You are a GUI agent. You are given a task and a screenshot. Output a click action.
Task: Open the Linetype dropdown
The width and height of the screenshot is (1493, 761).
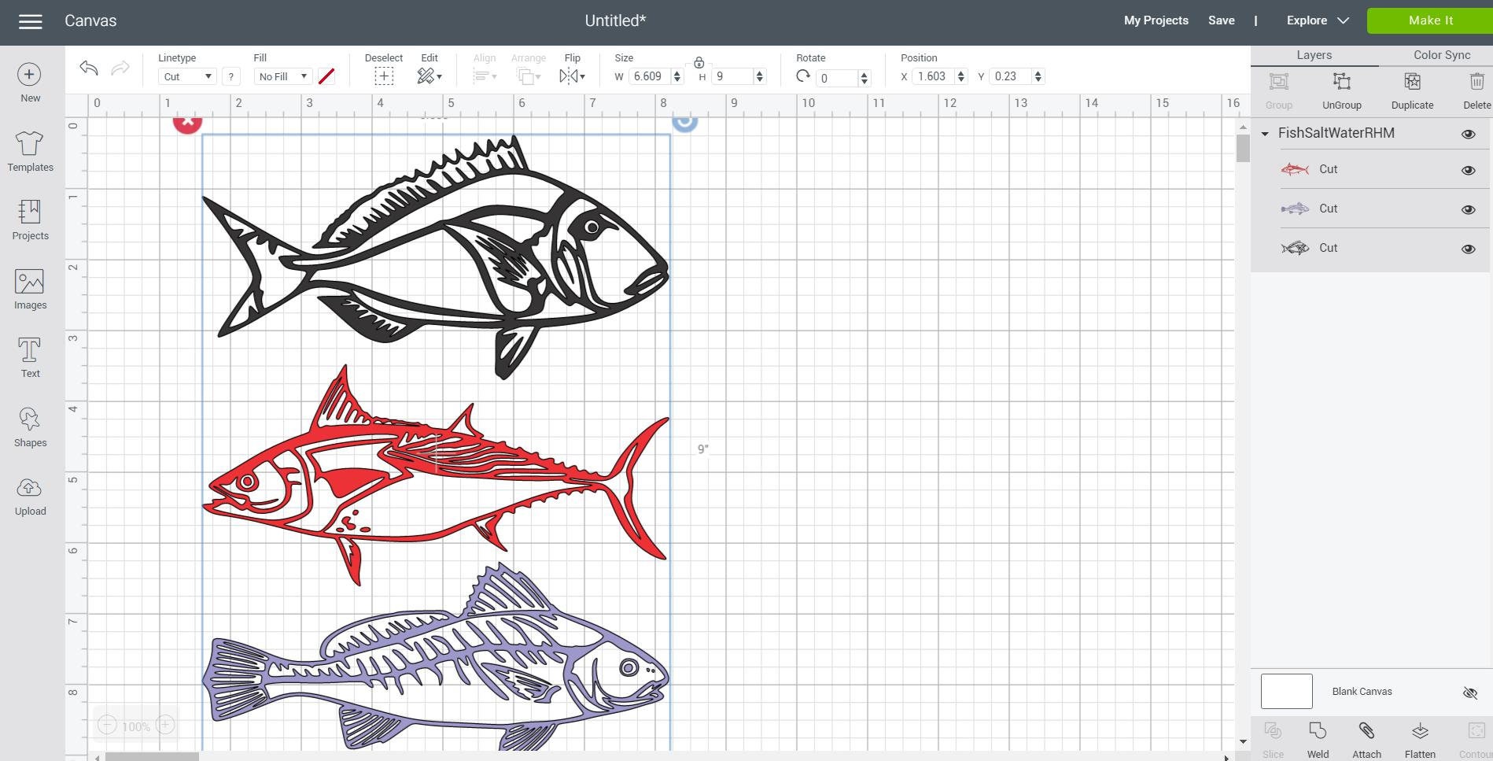(186, 76)
